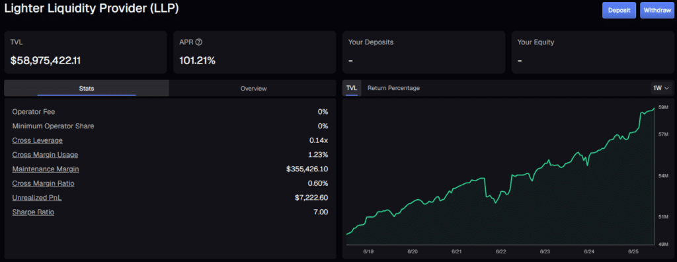Click the Withdraw button
This screenshot has height=262, width=677.
pos(657,11)
